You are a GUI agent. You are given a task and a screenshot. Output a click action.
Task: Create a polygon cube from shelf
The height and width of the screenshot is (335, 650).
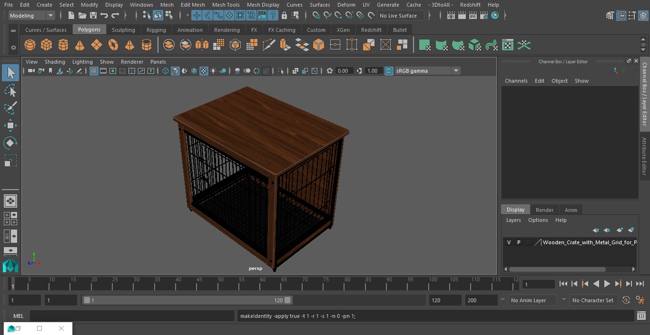click(47, 45)
